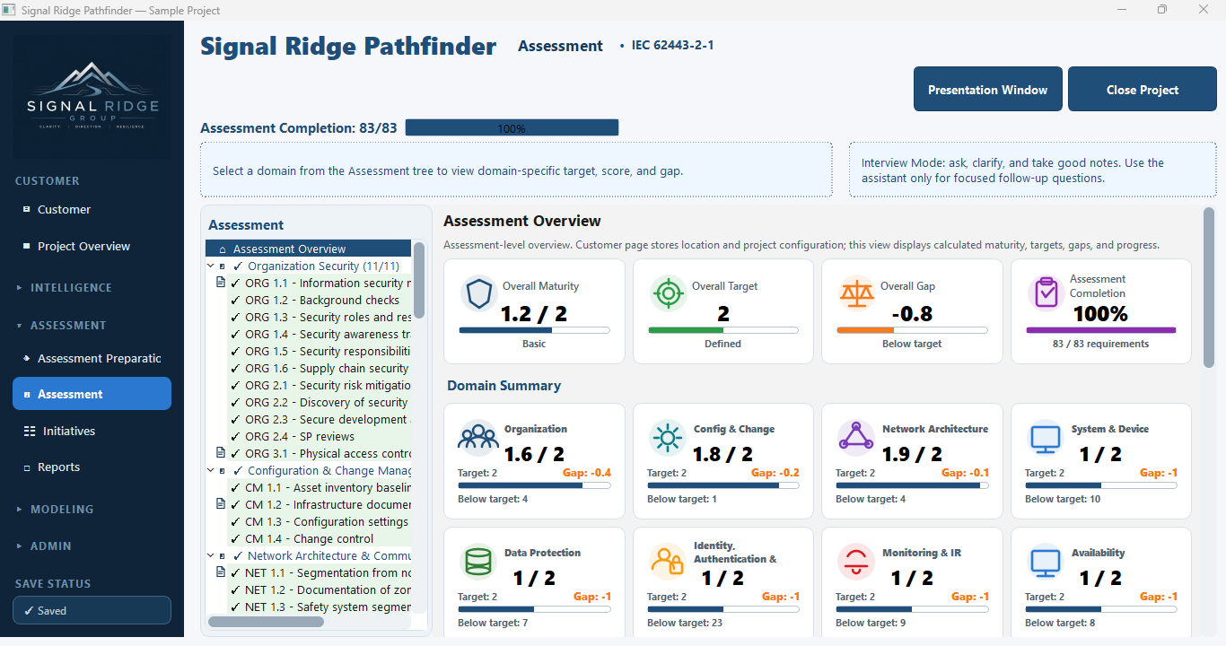This screenshot has width=1226, height=646.
Task: Click the Overall Target green progress bar
Action: pos(723,330)
